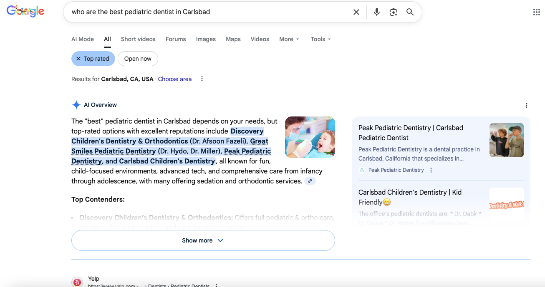Open the three-dot menu on the AI Overview
545x287 pixels.
pyautogui.click(x=526, y=105)
